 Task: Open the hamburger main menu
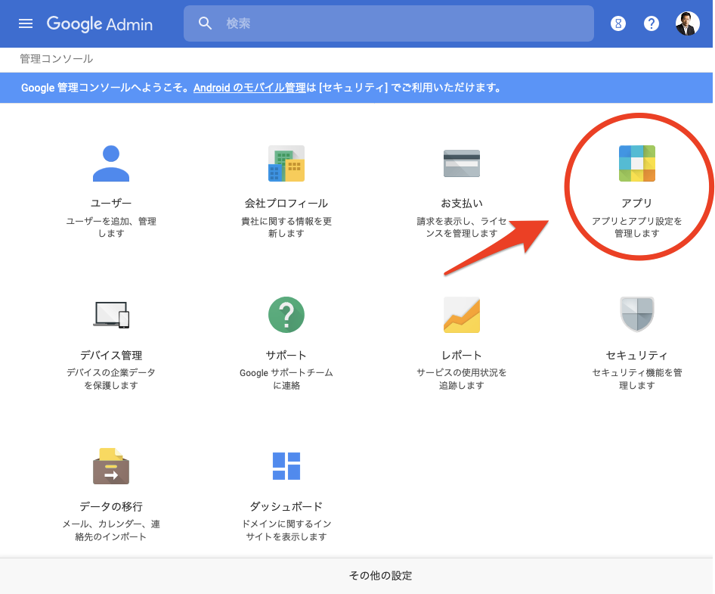click(x=26, y=23)
